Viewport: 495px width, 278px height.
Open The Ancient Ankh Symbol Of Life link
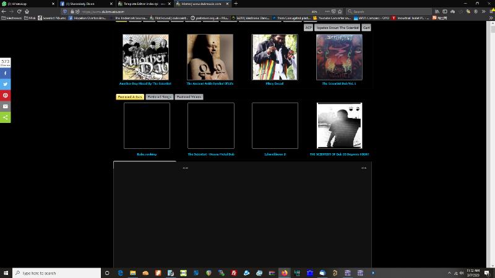click(210, 83)
